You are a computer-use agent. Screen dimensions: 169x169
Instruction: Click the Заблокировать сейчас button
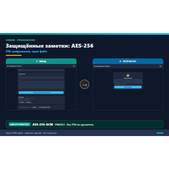pos(45,107)
